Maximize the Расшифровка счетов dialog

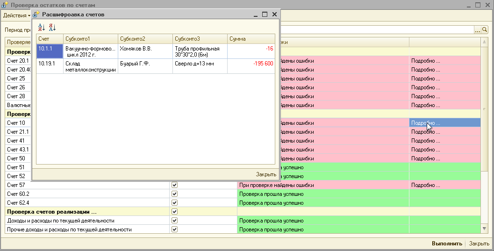[265, 14]
